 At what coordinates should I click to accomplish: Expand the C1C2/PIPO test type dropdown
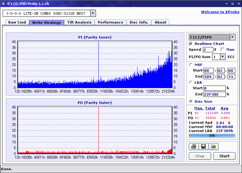point(233,37)
